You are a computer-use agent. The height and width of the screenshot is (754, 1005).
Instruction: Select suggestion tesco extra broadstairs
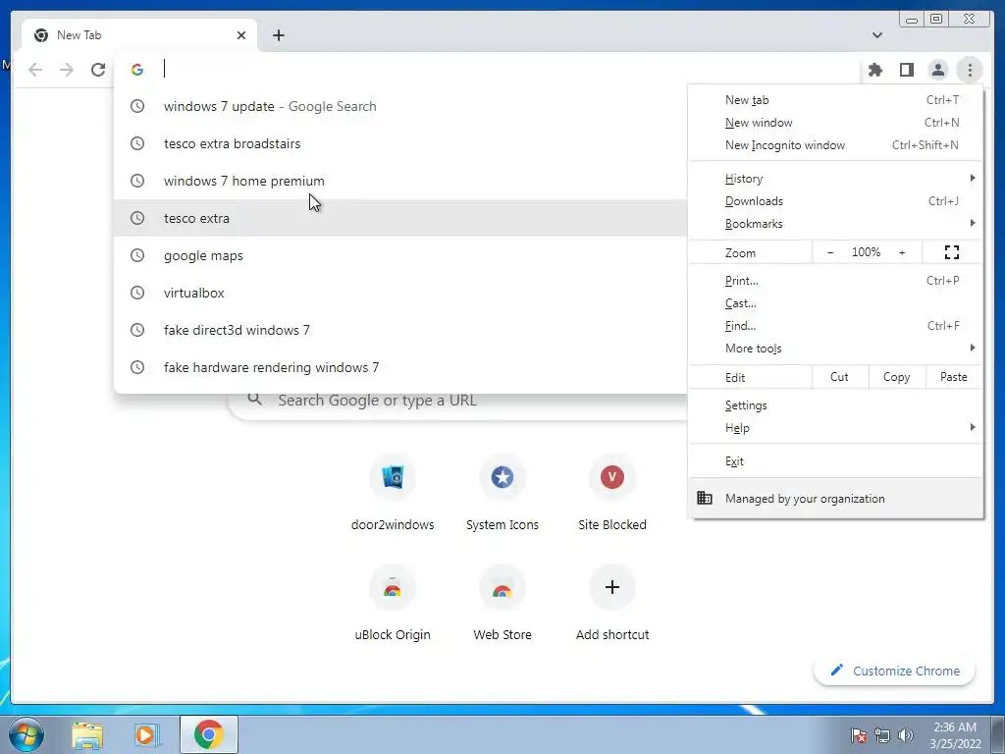point(400,143)
